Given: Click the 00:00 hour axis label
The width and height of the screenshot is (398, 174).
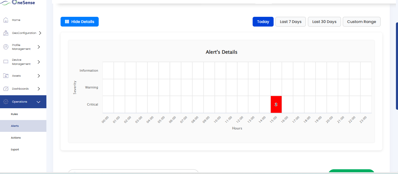Looking at the screenshot, I should point(105,119).
